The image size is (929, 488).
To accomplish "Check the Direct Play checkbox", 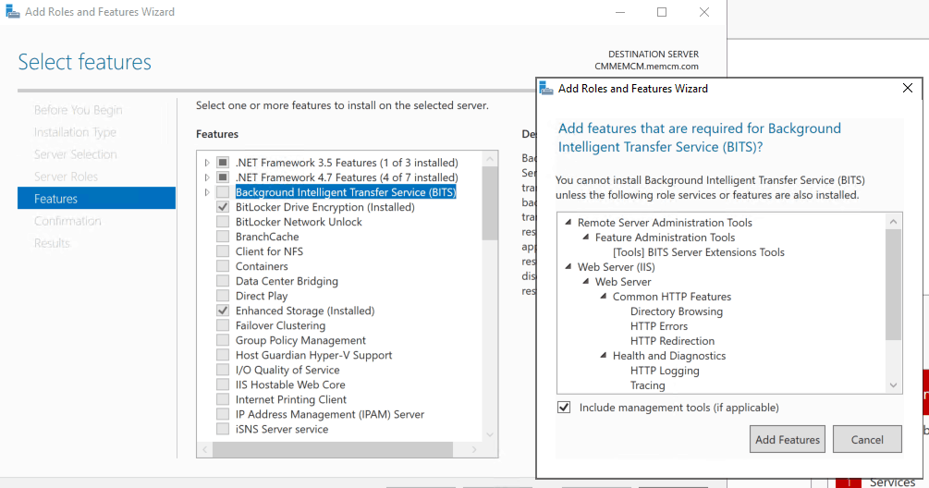I will pos(223,296).
